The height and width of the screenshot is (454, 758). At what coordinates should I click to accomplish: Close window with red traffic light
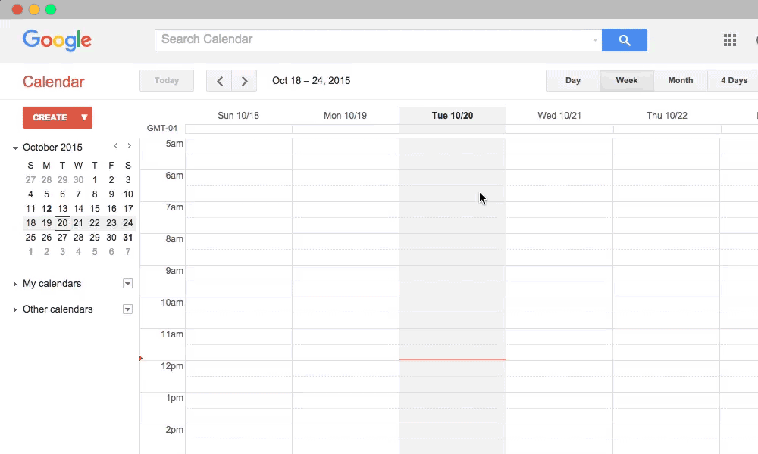click(17, 9)
